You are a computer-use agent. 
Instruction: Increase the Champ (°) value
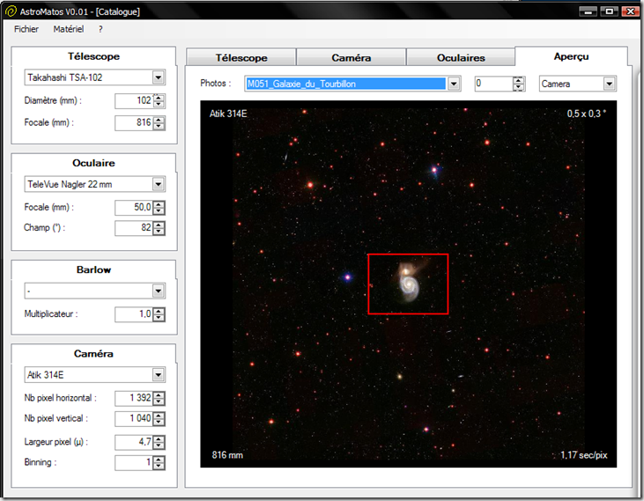coord(159,225)
